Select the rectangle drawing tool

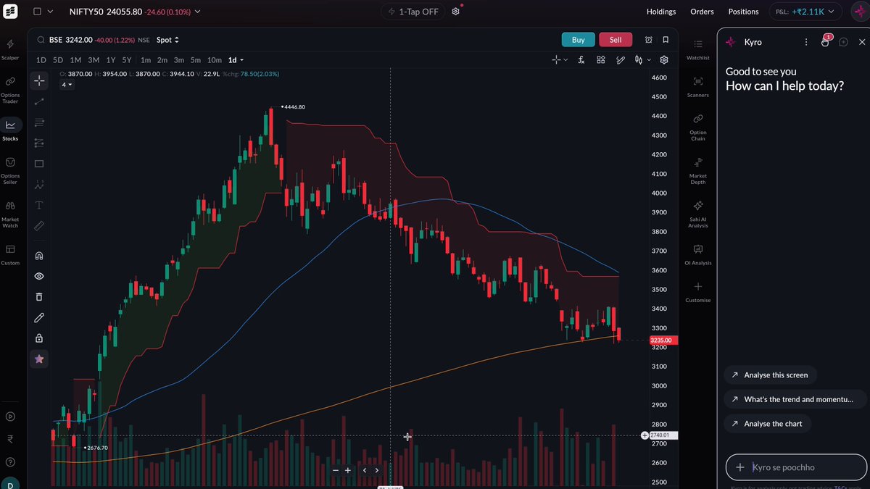(x=39, y=164)
